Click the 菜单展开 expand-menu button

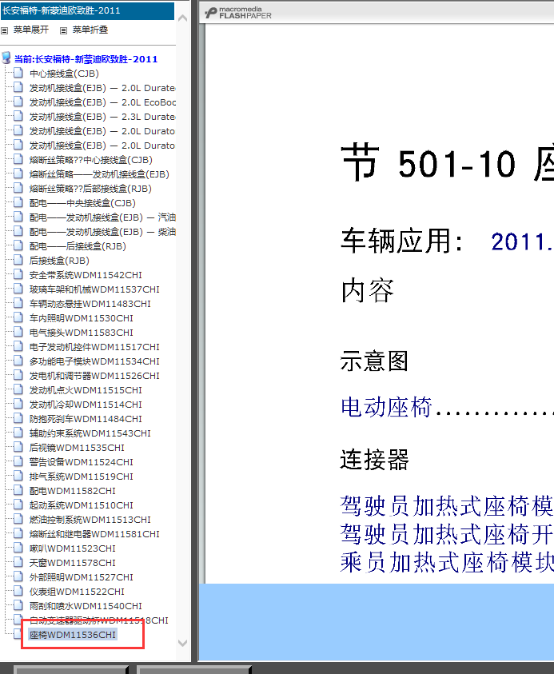tap(31, 30)
